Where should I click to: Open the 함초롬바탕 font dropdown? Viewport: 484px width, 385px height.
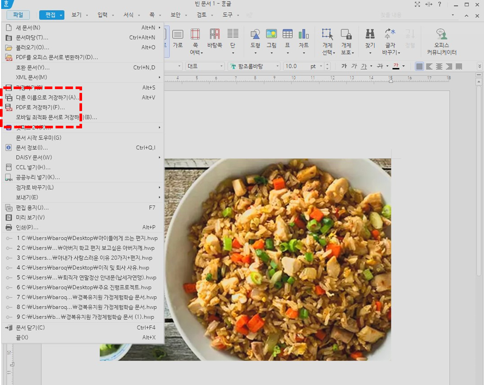pos(254,66)
